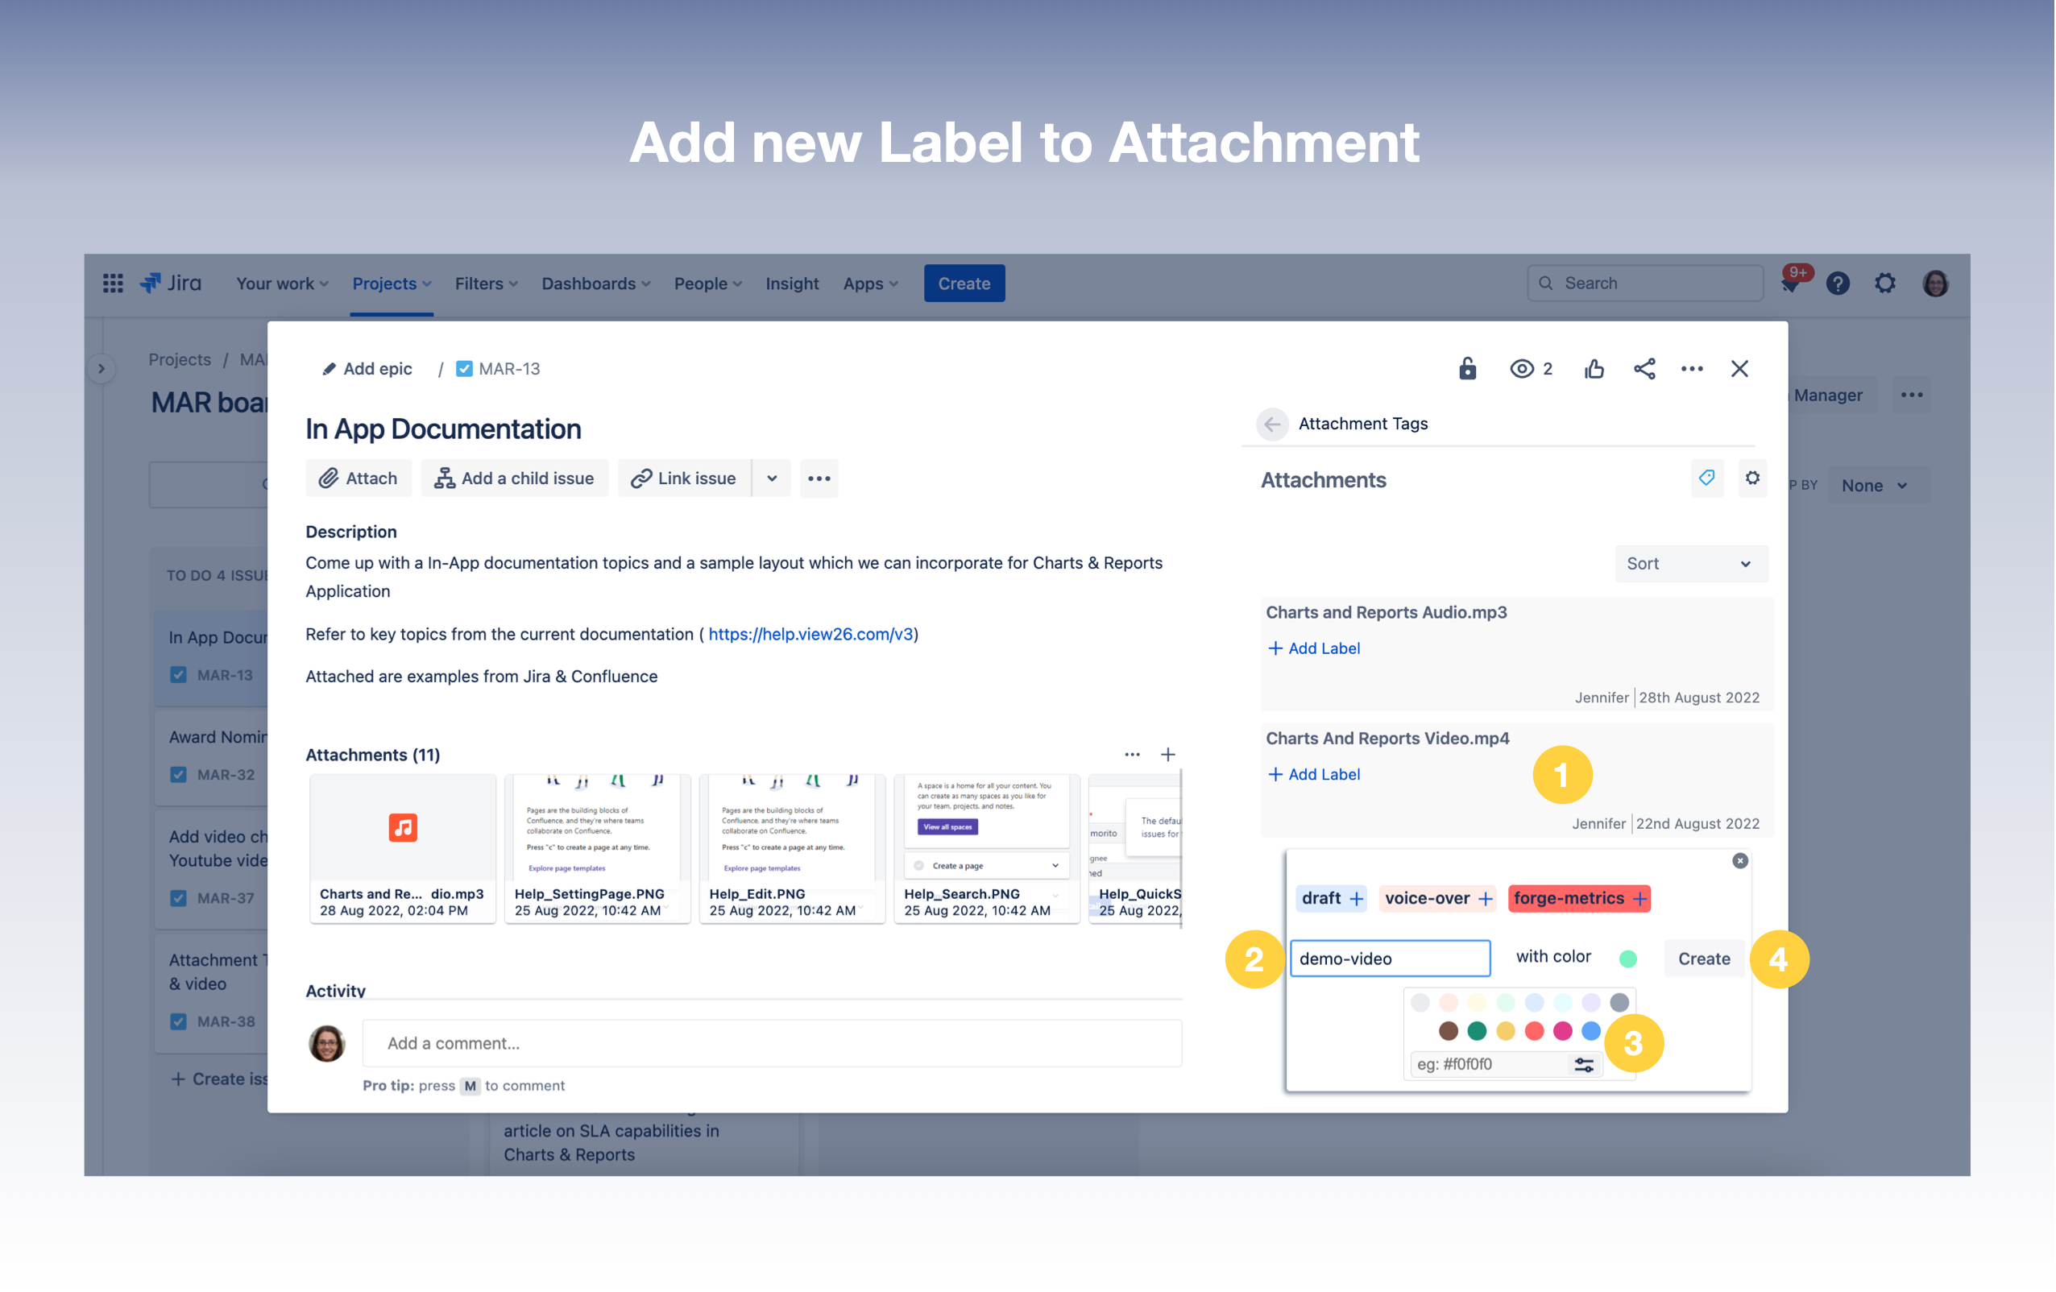Open the Dashboards menu

[595, 284]
